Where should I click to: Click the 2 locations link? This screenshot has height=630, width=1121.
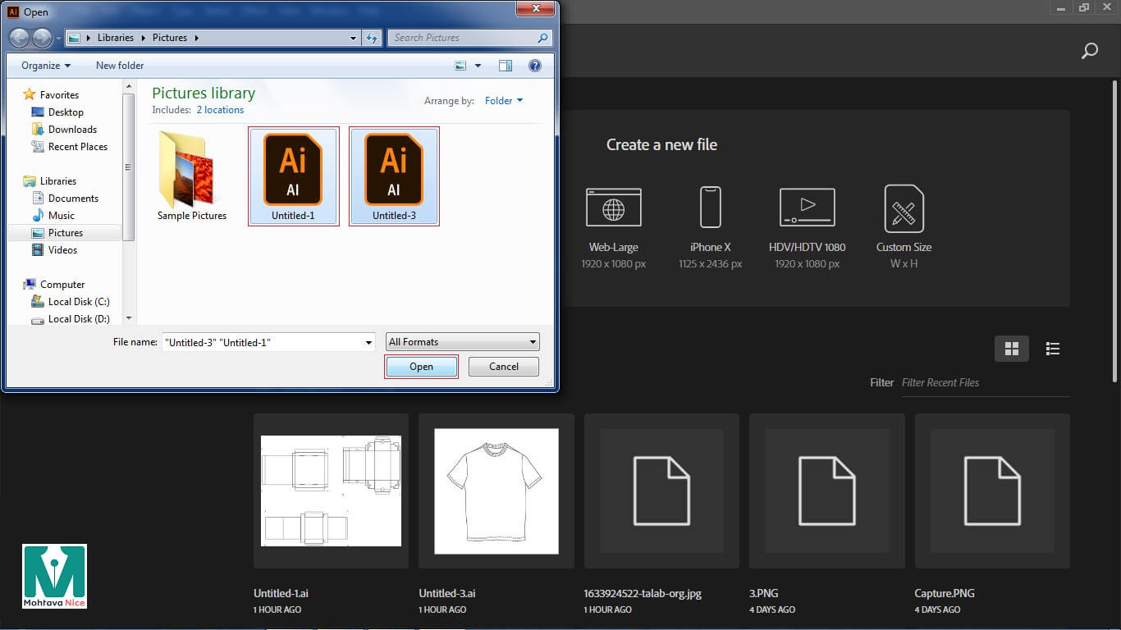pos(220,110)
